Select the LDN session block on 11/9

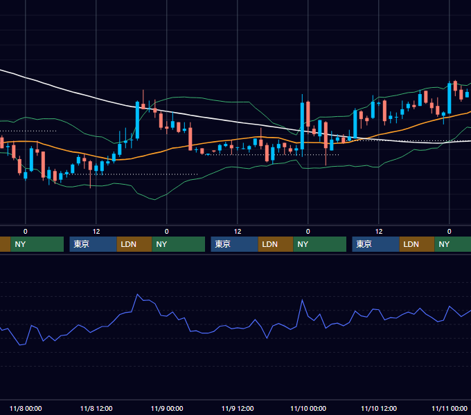[x=276, y=244]
